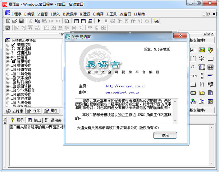Screen dimensions: 219x172
Task: Open the T.工具 menu
Action: [x=111, y=14]
